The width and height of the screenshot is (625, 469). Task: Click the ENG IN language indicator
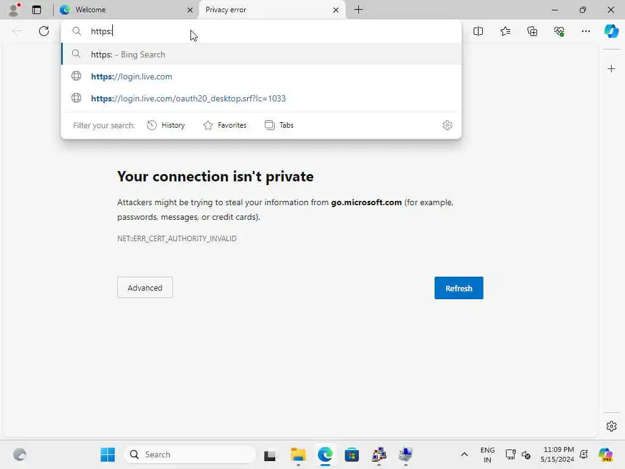[x=488, y=454]
